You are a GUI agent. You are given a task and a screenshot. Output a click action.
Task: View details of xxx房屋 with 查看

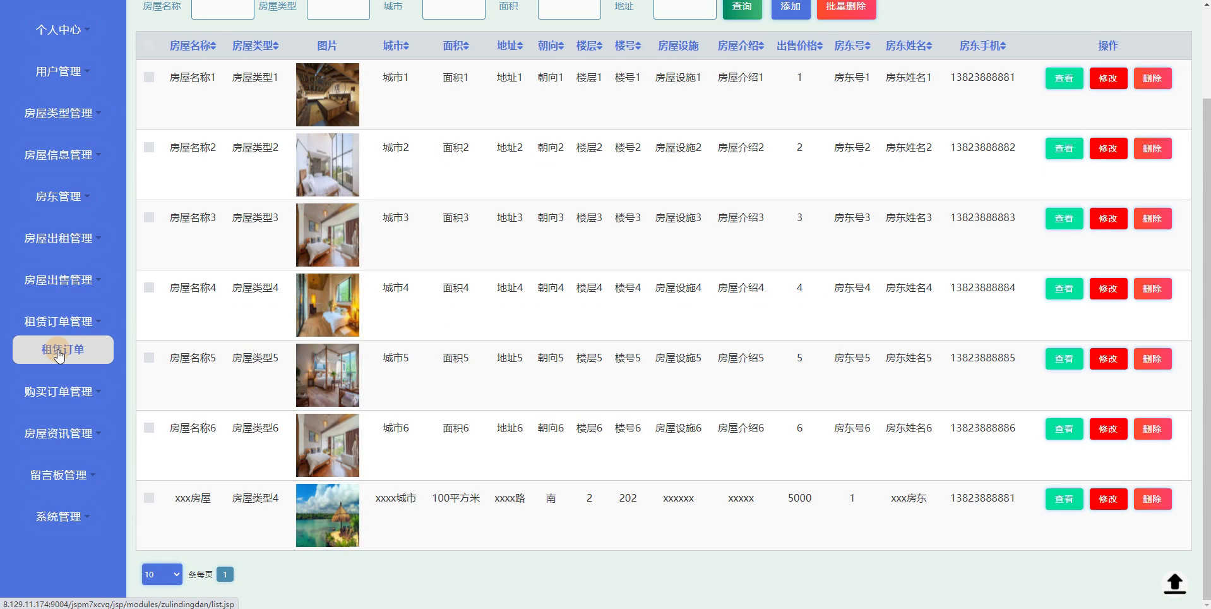click(x=1064, y=499)
